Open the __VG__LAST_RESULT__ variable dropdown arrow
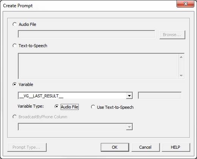This screenshot has width=197, height=159. (x=129, y=96)
